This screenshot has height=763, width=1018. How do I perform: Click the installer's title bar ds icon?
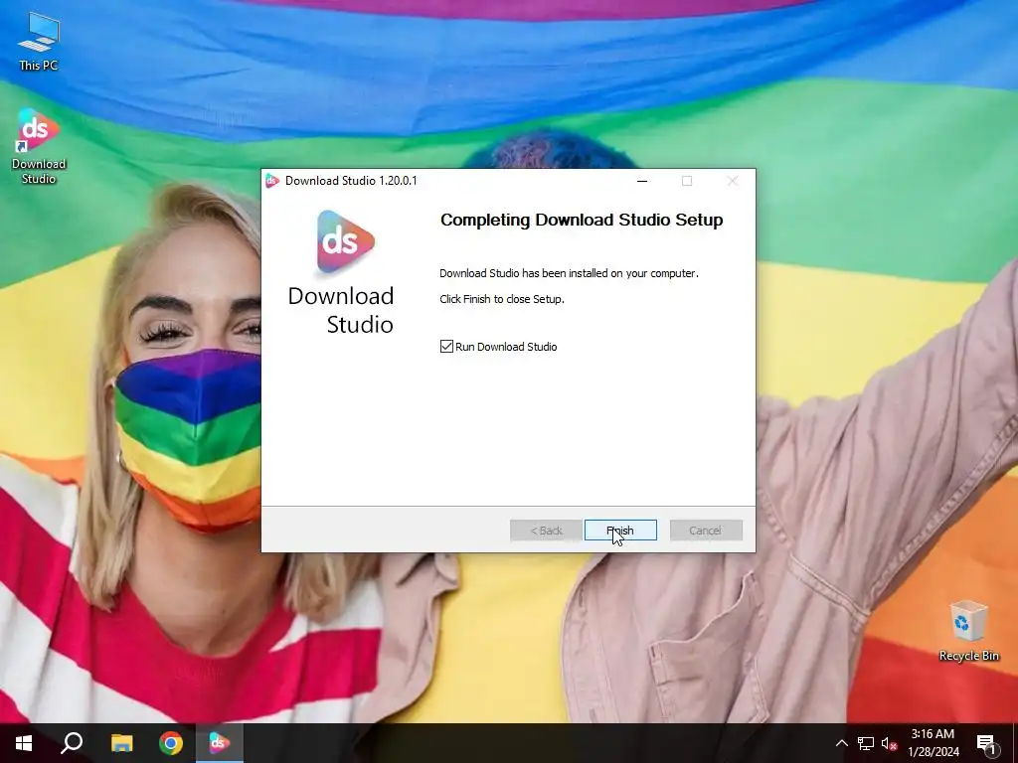point(272,181)
